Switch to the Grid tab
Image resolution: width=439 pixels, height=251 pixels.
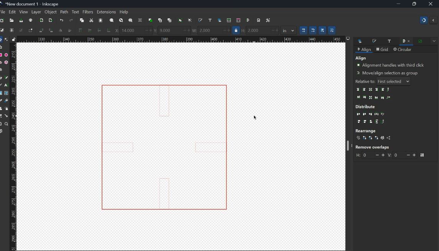coord(382,49)
